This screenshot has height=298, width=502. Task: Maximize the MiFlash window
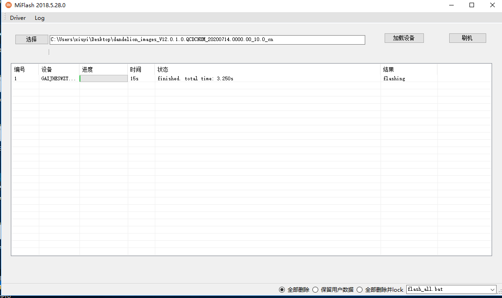[472, 5]
